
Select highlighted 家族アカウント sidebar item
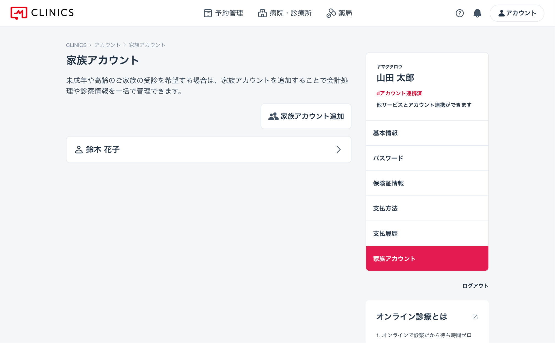point(427,258)
